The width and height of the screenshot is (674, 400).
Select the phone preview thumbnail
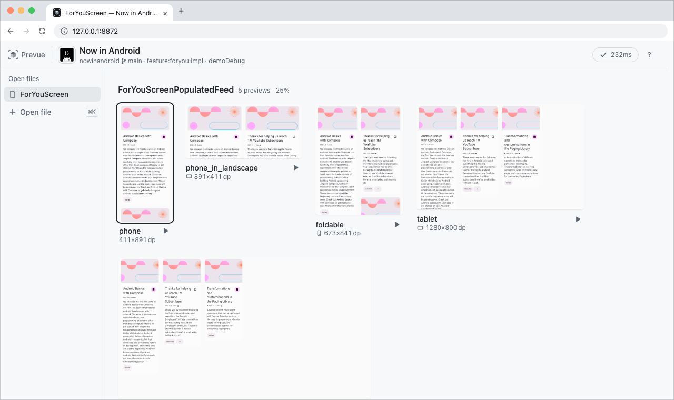[145, 163]
